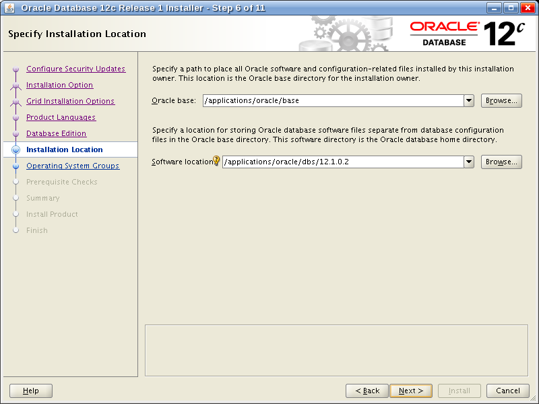The image size is (539, 404).
Task: Cancel the Oracle Database installation
Action: click(x=508, y=391)
